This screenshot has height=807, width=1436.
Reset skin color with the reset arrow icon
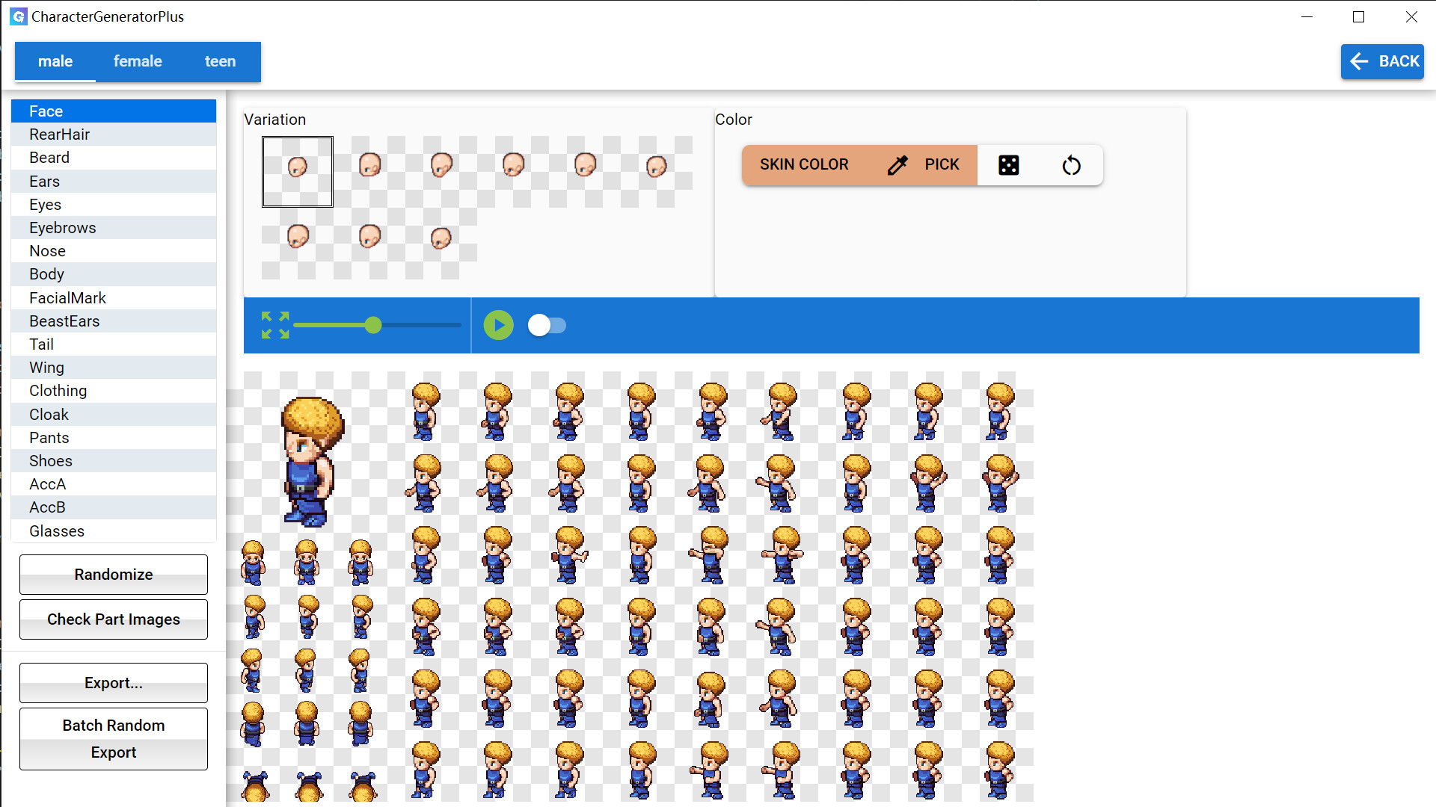[x=1071, y=165]
